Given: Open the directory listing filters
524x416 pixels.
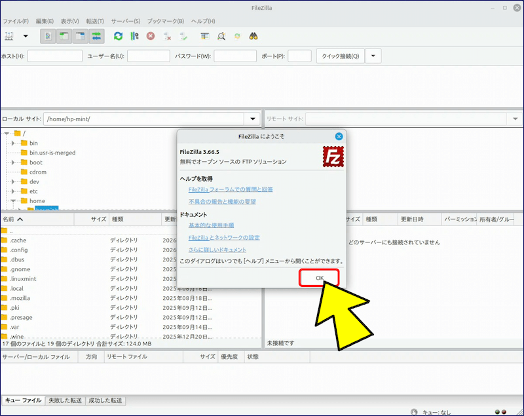Looking at the screenshot, I should pos(205,37).
